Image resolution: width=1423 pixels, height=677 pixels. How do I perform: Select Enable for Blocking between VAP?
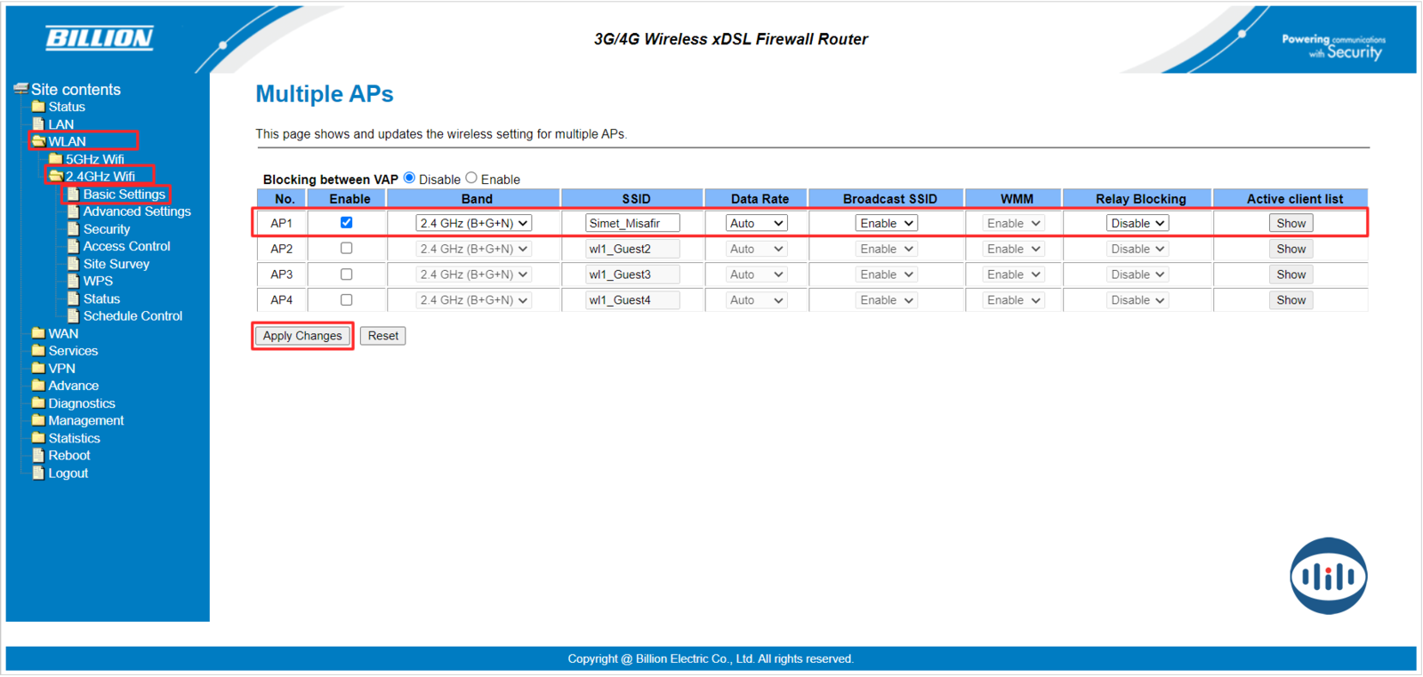[471, 179]
